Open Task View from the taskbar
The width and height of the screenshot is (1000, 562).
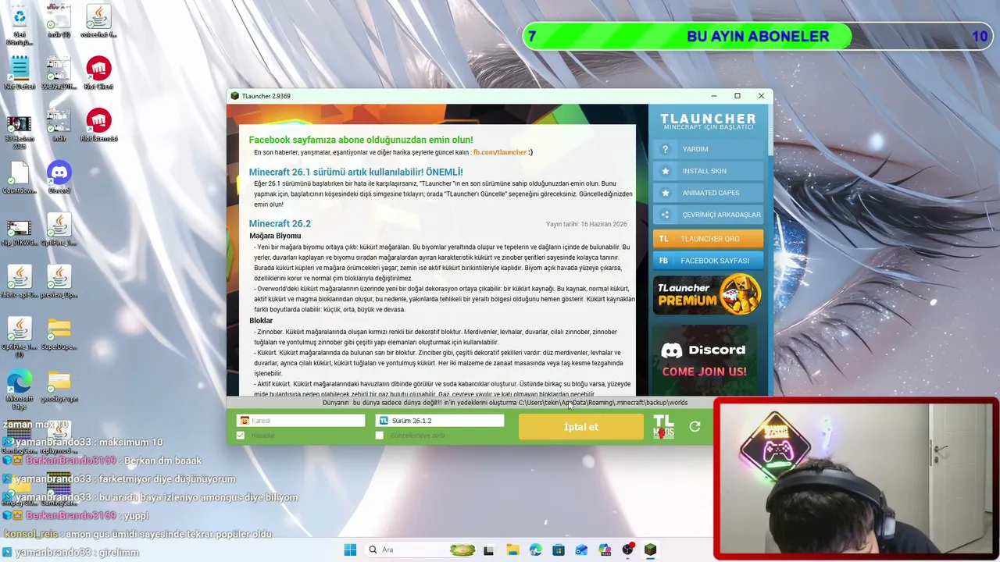click(489, 550)
